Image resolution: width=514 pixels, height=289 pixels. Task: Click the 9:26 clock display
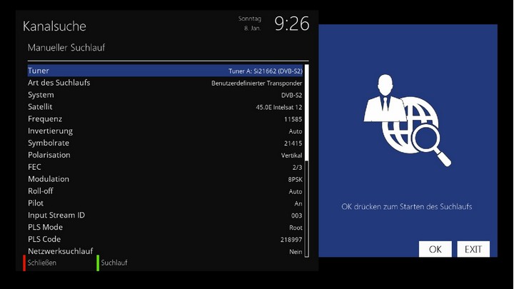292,24
